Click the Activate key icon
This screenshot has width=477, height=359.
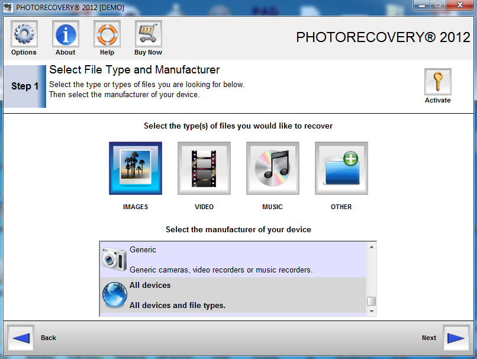437,81
